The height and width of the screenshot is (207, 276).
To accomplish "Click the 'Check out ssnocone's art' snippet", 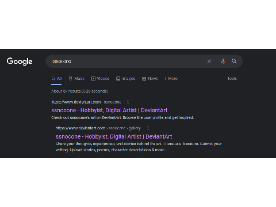I will tap(122, 118).
